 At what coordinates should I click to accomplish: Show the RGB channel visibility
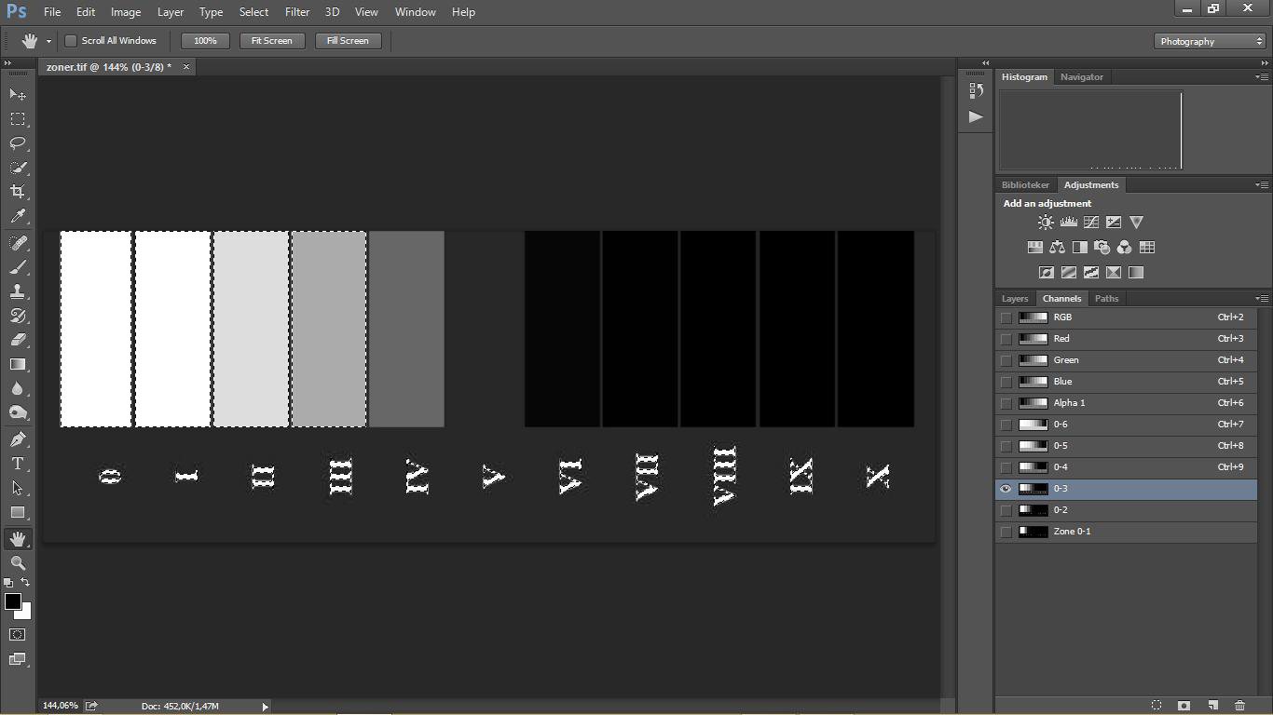(1006, 317)
